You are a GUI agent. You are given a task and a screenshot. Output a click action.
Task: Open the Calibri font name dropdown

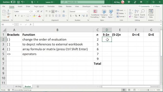coord(30,11)
